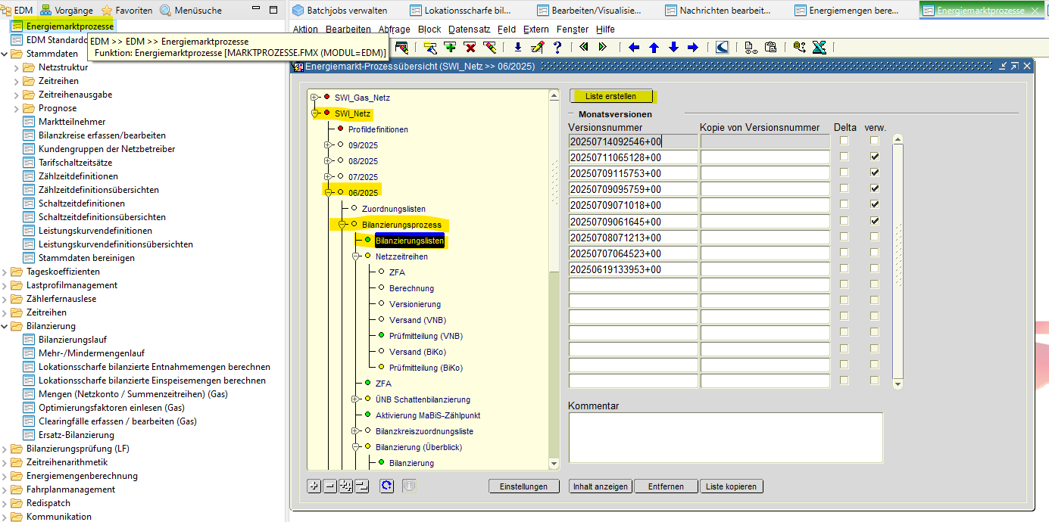Click the green plus add record icon
Viewport: 1049px width, 522px height.
pos(451,47)
